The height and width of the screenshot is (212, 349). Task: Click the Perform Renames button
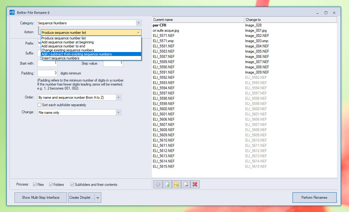click(x=314, y=198)
